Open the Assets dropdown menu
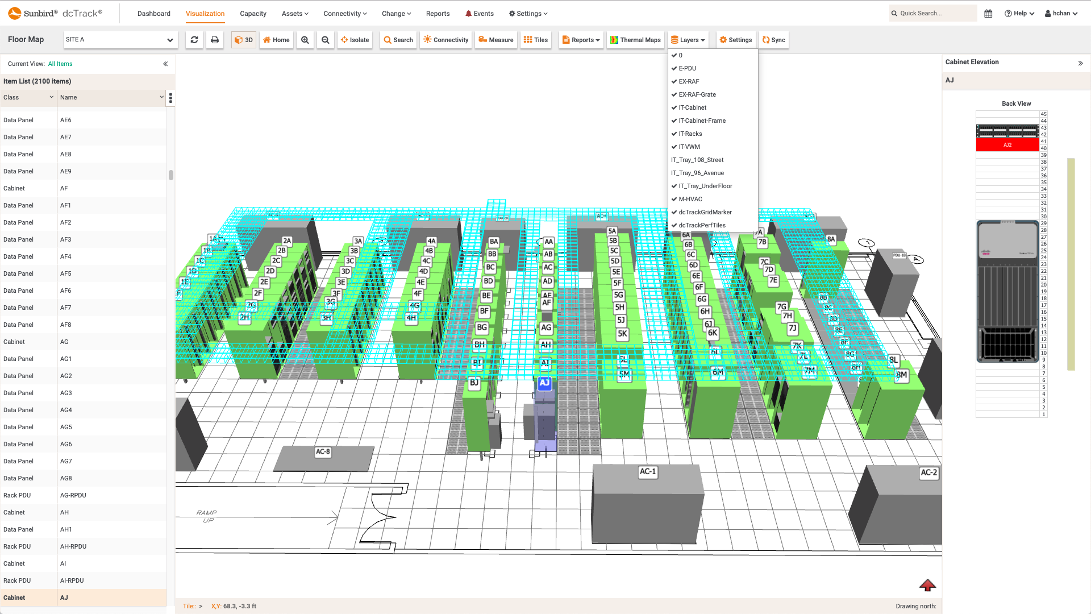This screenshot has width=1091, height=614. coord(295,14)
